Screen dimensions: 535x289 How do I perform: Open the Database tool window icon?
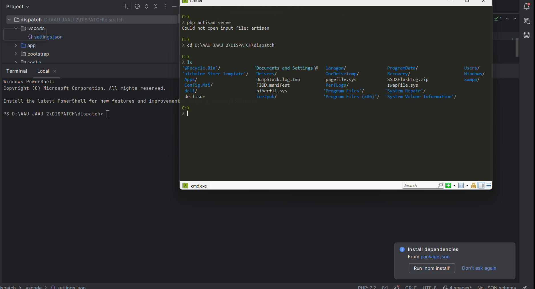click(526, 35)
